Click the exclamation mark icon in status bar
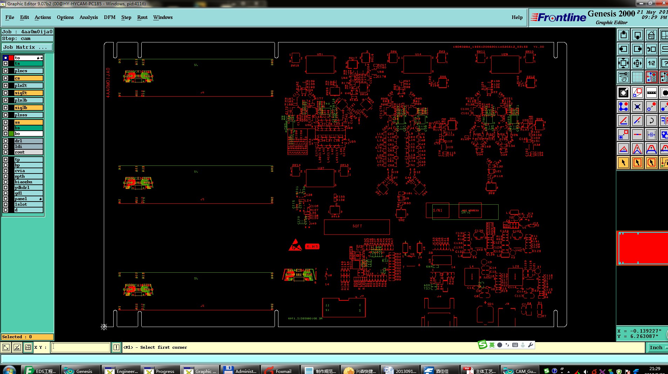 pos(116,347)
